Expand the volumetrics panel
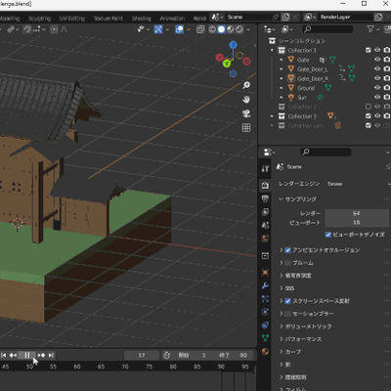 coord(282,326)
